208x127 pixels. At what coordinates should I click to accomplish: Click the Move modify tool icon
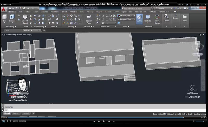[x=71, y=16]
